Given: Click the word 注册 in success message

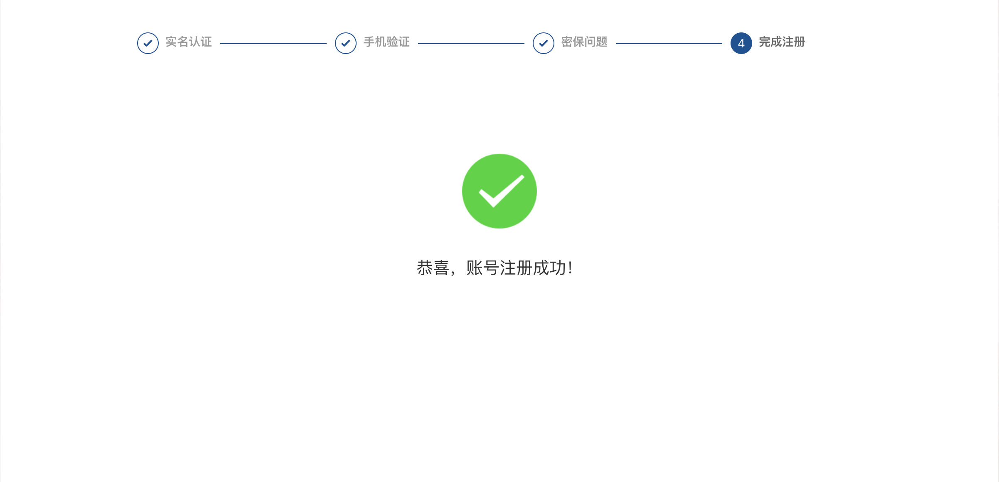Looking at the screenshot, I should click(x=516, y=268).
